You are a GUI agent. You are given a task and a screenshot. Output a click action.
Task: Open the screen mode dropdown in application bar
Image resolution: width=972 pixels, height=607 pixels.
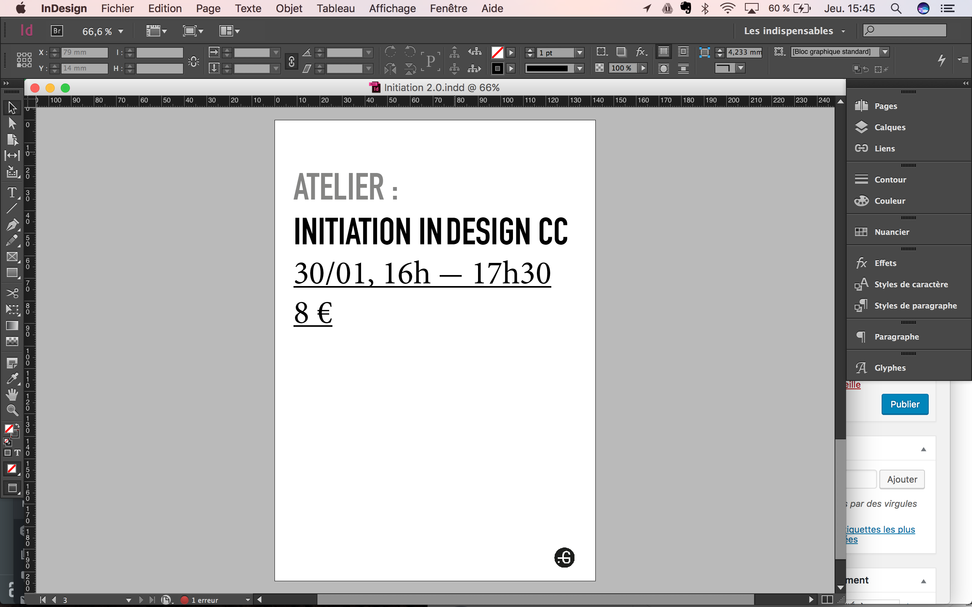tap(193, 31)
